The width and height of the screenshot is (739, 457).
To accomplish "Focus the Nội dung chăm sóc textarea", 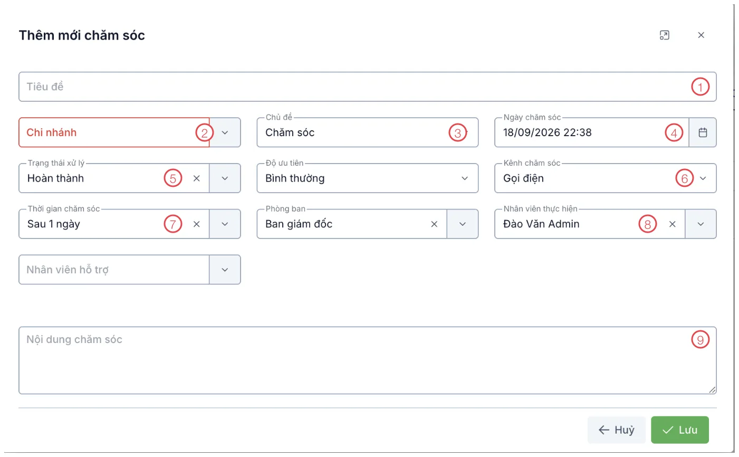I will [368, 360].
